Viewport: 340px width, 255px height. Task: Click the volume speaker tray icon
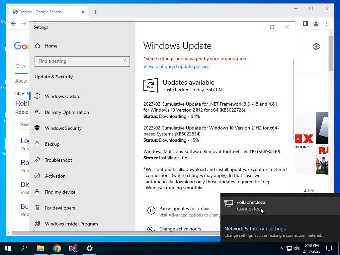tap(297, 248)
